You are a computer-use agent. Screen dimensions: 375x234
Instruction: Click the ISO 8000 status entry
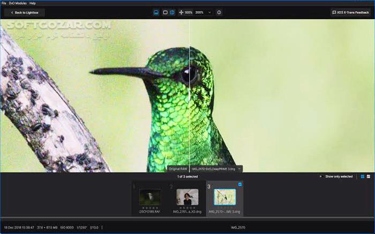click(x=67, y=228)
